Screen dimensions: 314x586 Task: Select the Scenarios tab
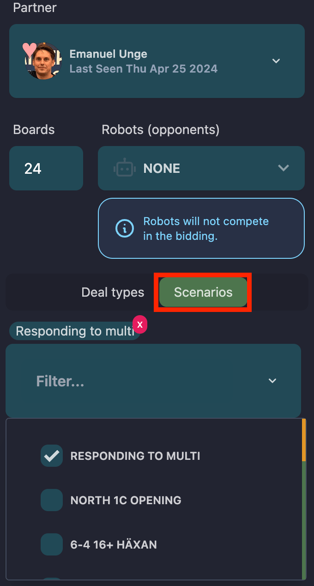click(203, 292)
